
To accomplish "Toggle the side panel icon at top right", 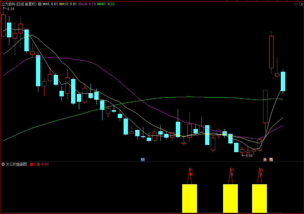I will click(x=301, y=4).
